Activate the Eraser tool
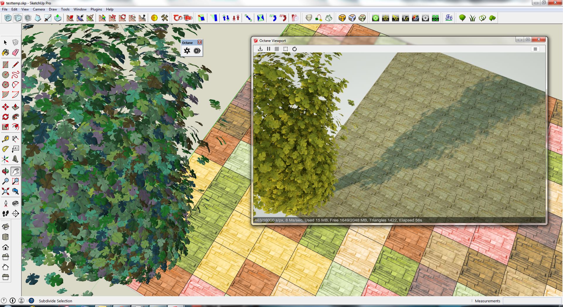 (15, 52)
